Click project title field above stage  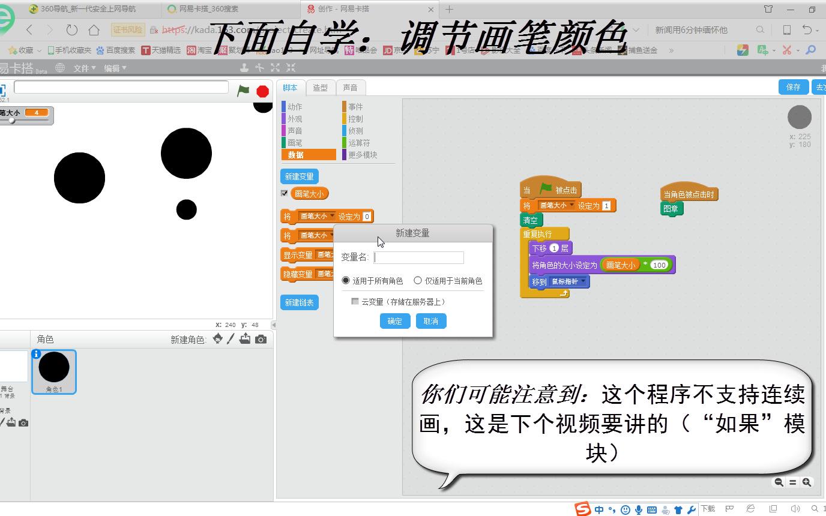pos(121,87)
